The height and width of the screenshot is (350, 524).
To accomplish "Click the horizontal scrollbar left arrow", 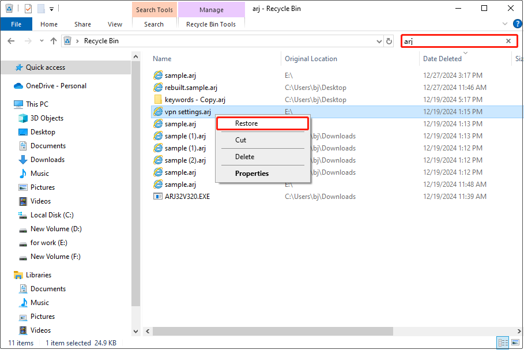I will (148, 332).
